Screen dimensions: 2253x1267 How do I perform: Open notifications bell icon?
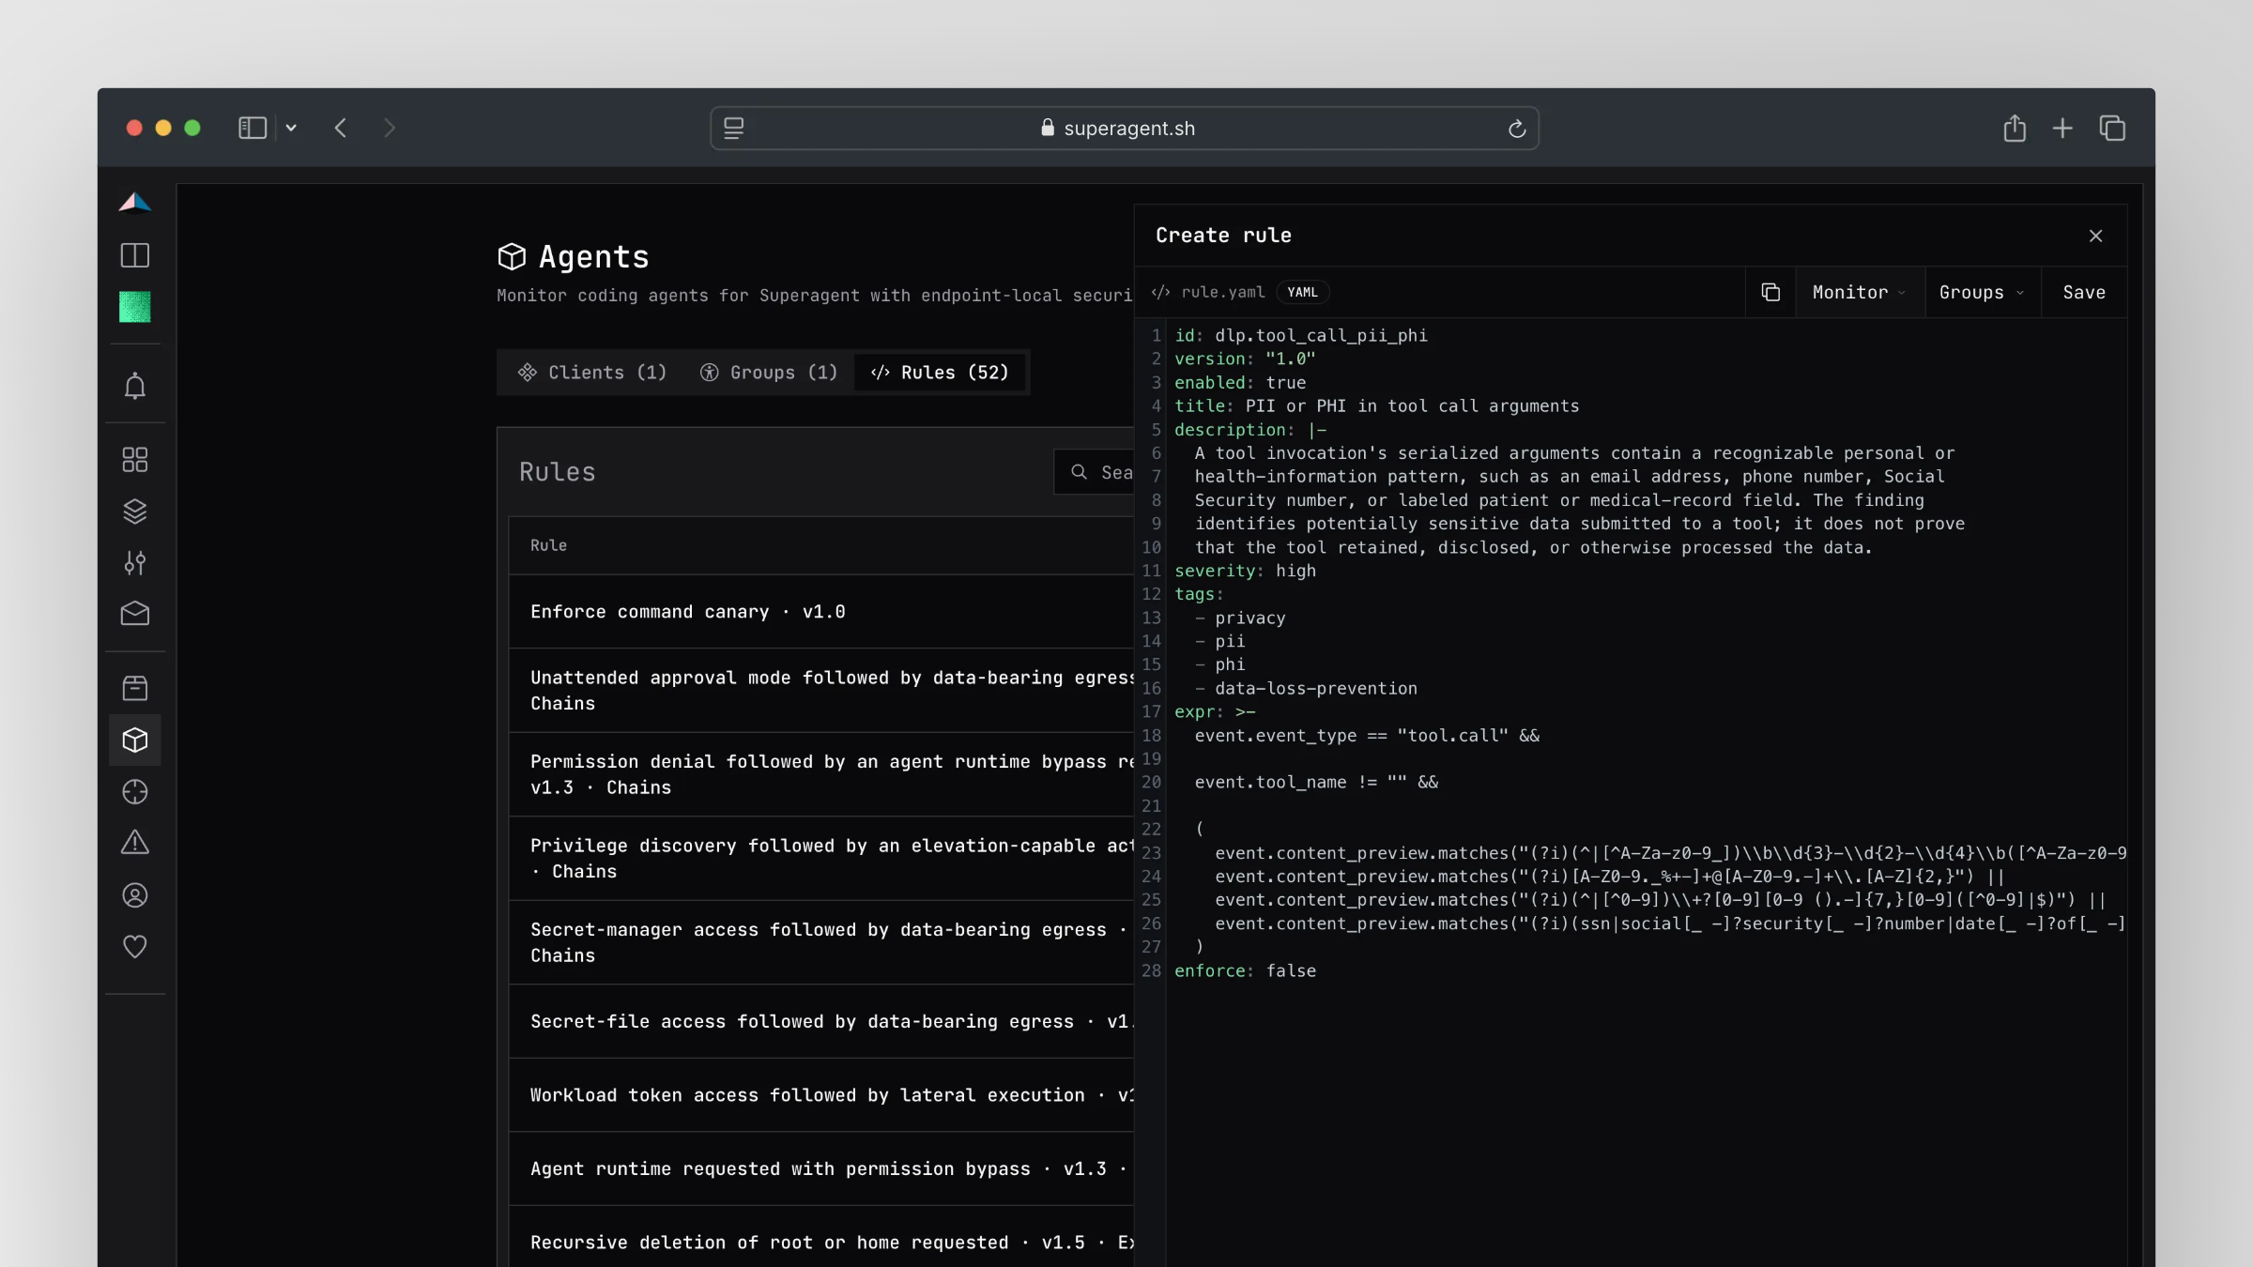tap(135, 386)
